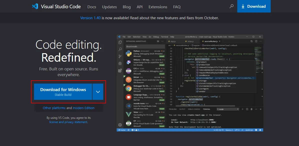Image resolution: width=299 pixels, height=146 pixels.
Task: Click the notifications bell in status bar
Action: [x=260, y=130]
